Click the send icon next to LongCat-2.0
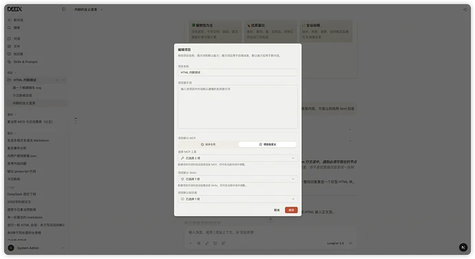This screenshot has height=259, width=475. (351, 243)
